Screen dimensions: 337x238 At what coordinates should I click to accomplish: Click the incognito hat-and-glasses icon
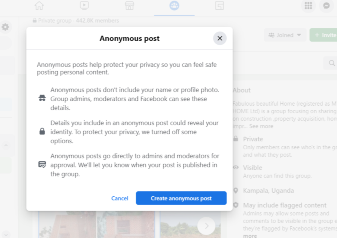[x=42, y=98]
